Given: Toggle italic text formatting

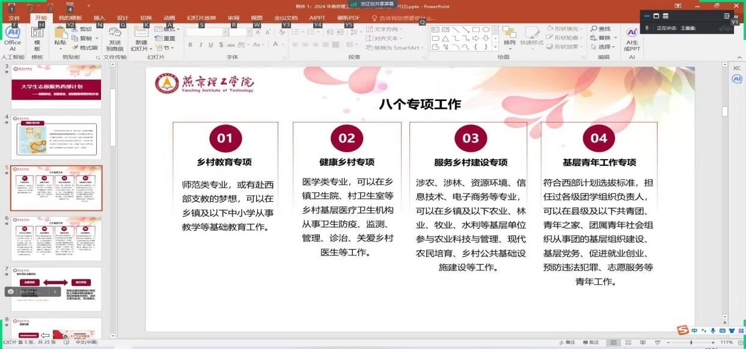Looking at the screenshot, I should pyautogui.click(x=200, y=45).
